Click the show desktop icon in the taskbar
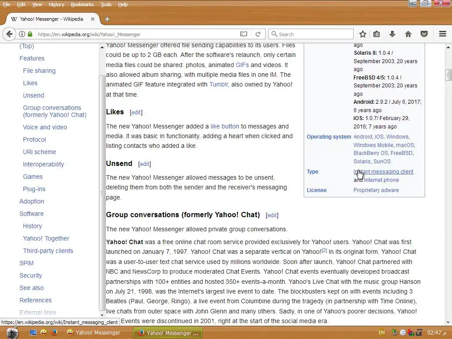 tap(33, 333)
